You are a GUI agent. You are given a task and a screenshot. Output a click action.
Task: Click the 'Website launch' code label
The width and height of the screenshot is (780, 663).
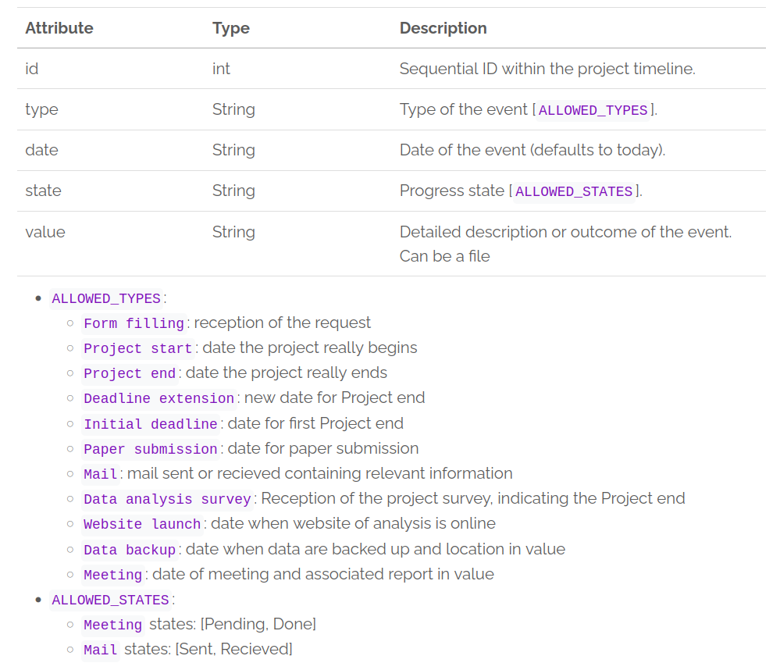(143, 524)
